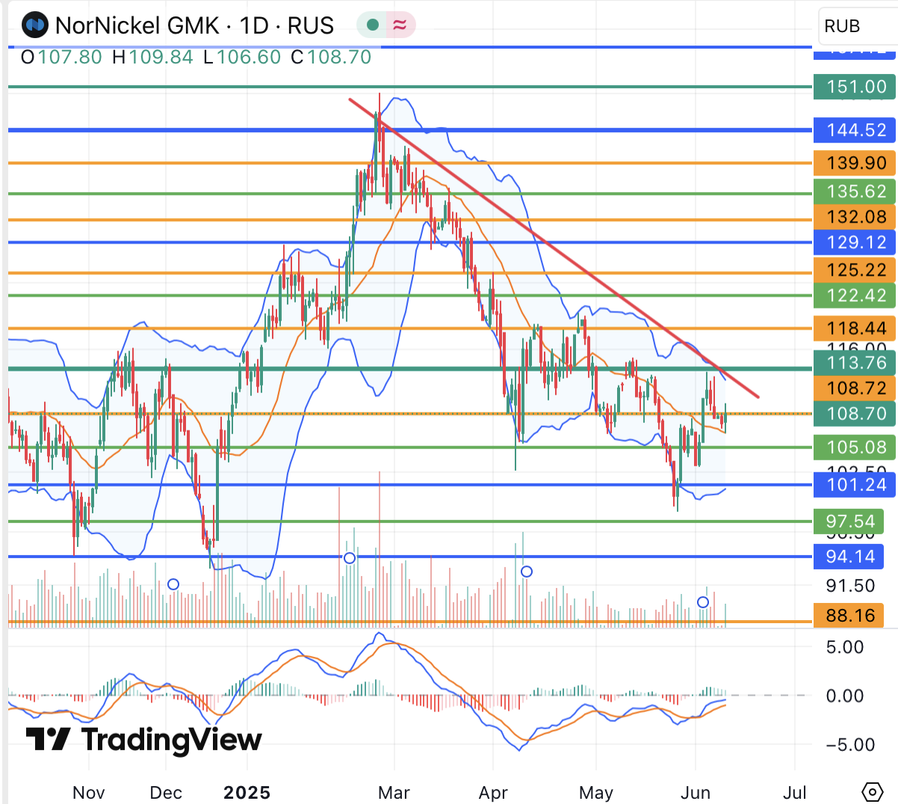Click the May time axis label

coord(596,793)
